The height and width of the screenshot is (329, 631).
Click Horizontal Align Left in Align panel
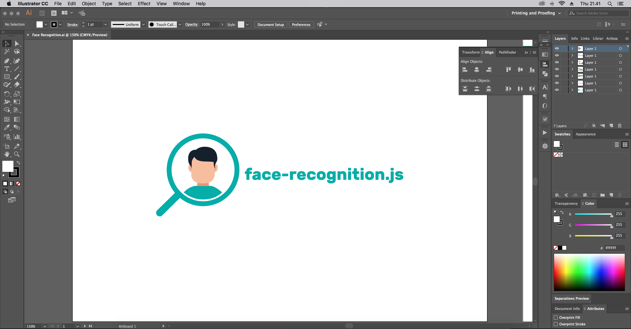point(465,70)
